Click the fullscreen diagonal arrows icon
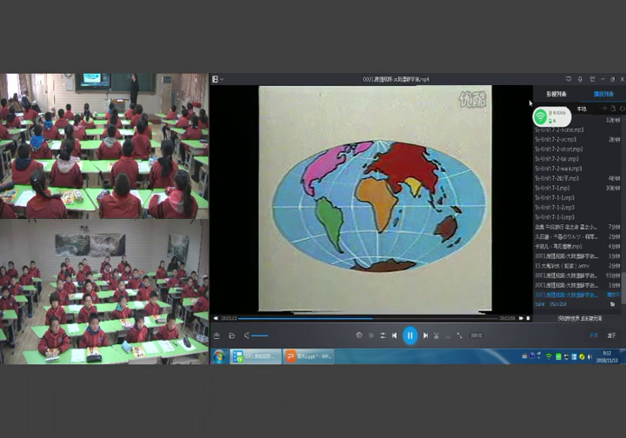Image resolution: width=626 pixels, height=438 pixels. (460, 335)
